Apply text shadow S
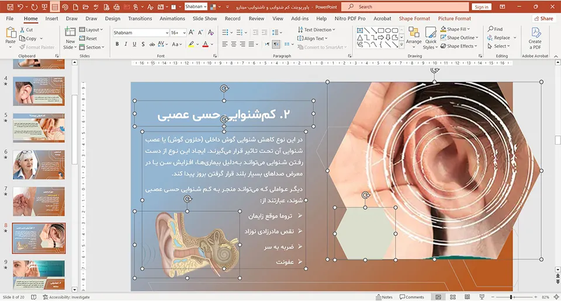561x301 pixels. pyautogui.click(x=143, y=44)
